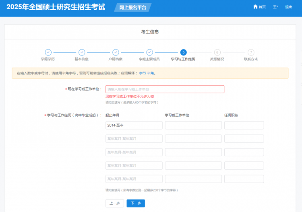Screen dimensions: 302x212
Task: Click third-row 某年某月-某年某月 date field
Action: pyautogui.click(x=134, y=152)
